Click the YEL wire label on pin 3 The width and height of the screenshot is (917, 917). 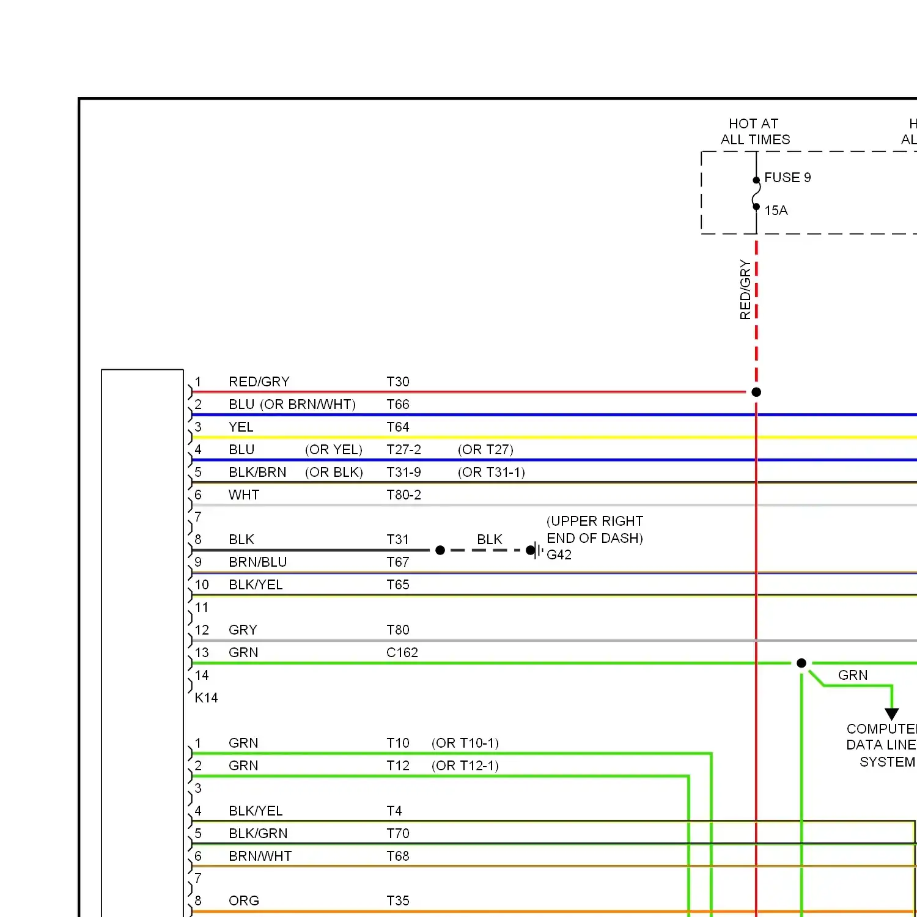241,427
